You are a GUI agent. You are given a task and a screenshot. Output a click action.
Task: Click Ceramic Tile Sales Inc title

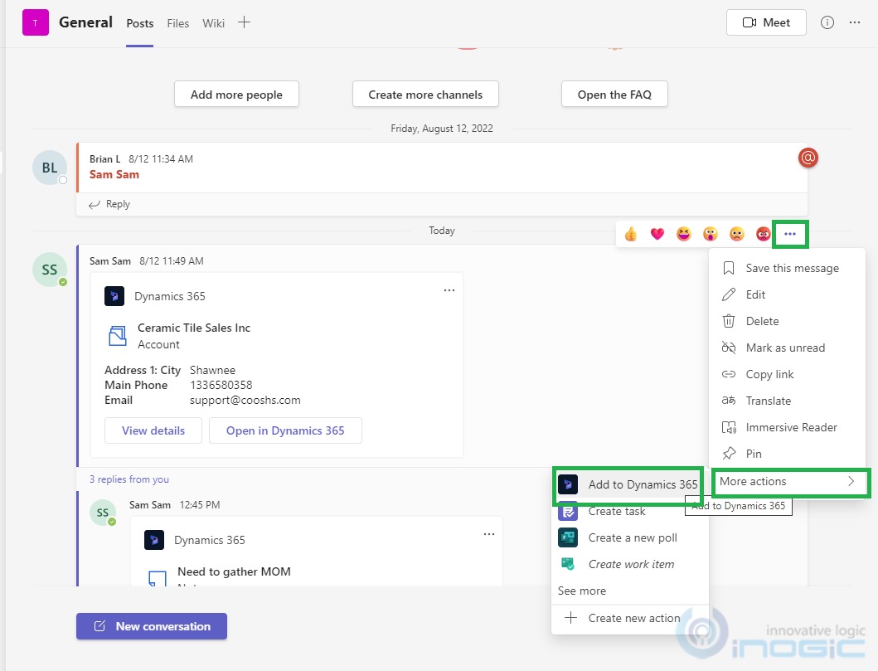tap(194, 328)
